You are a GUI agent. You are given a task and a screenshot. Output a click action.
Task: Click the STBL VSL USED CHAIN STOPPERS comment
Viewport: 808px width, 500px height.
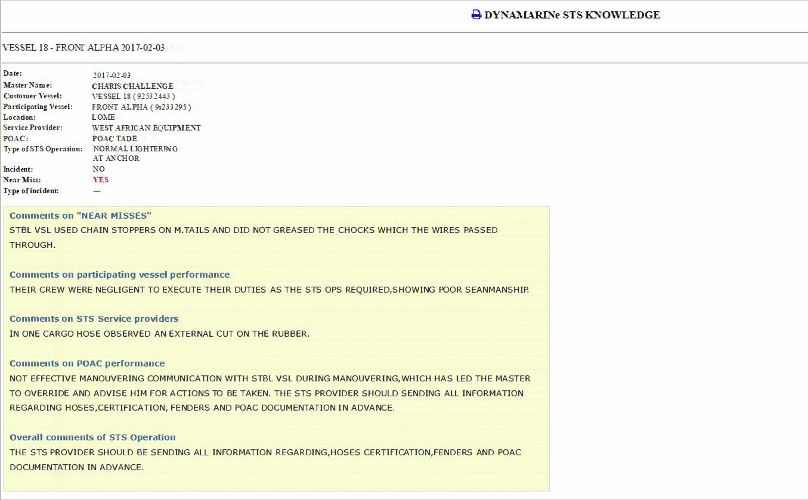coord(253,237)
